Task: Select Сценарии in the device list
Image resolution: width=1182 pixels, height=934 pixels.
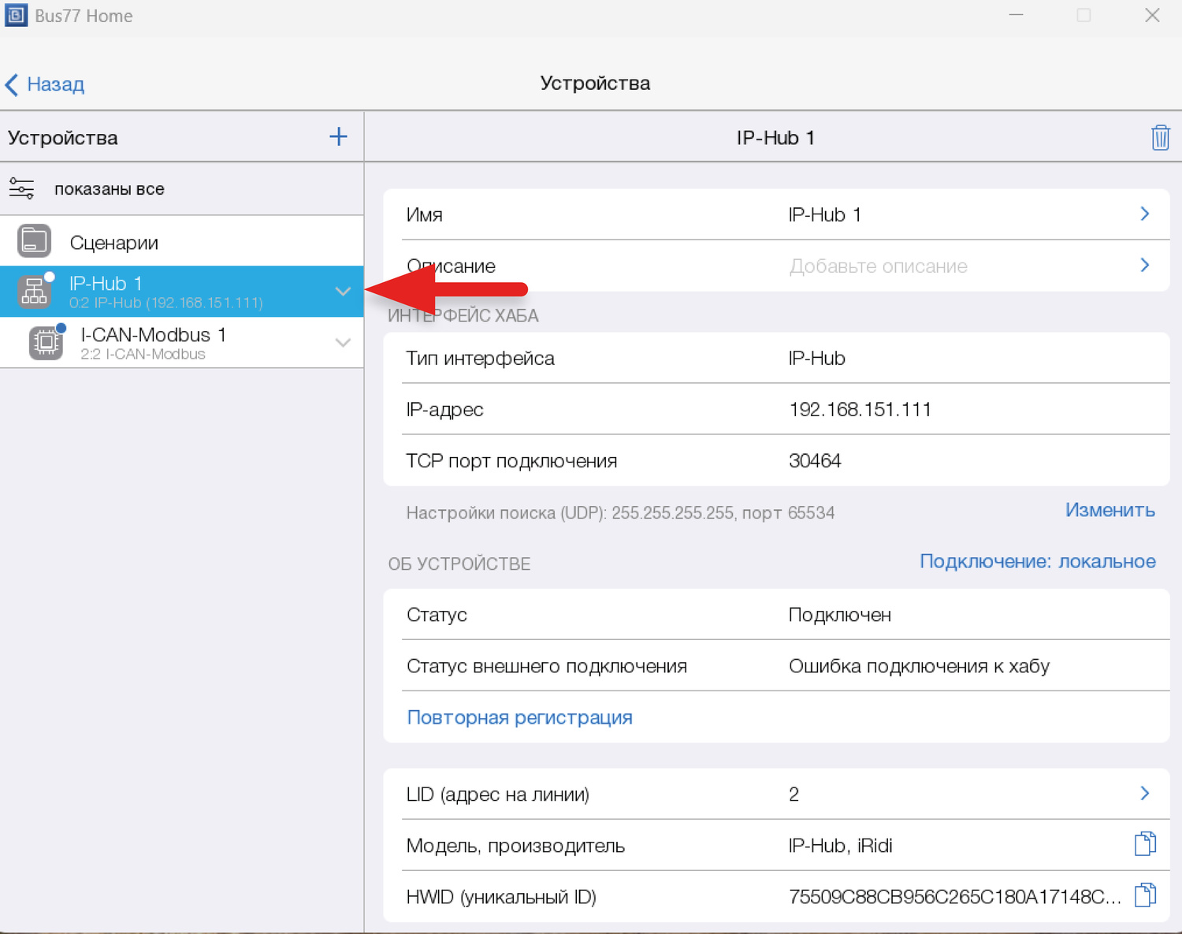Action: pyautogui.click(x=114, y=243)
